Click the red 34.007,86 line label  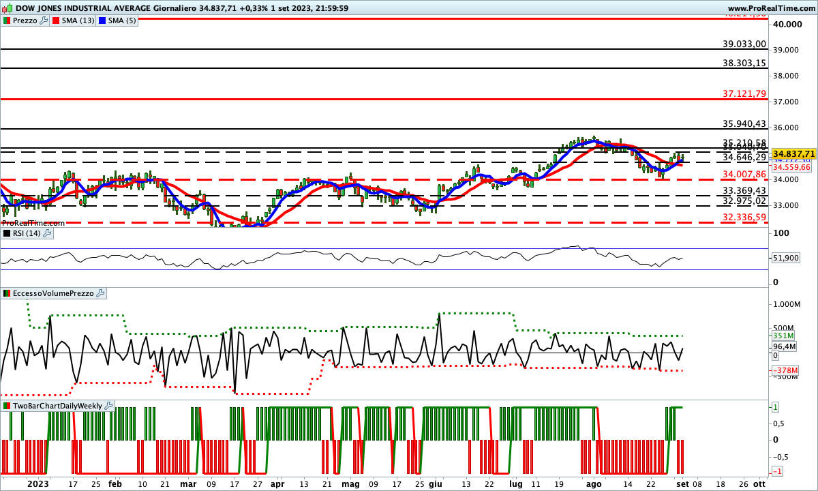[744, 174]
